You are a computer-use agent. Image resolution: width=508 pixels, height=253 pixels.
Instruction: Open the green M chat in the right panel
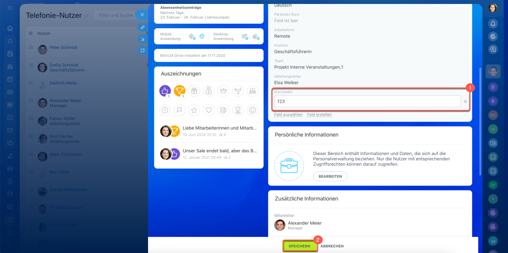[x=493, y=129]
